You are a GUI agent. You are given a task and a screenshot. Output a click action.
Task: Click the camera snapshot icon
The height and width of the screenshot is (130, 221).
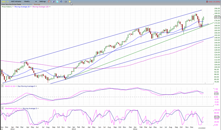pyautogui.click(x=66, y=1)
